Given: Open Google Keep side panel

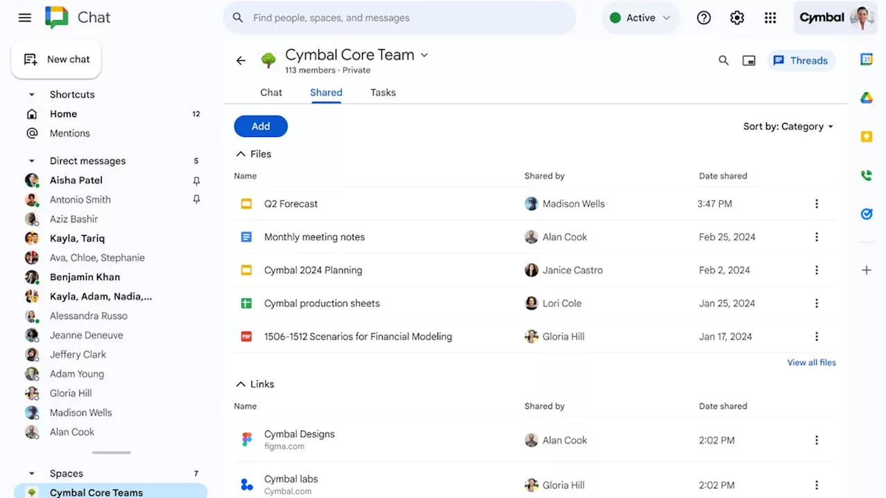Looking at the screenshot, I should tap(867, 137).
